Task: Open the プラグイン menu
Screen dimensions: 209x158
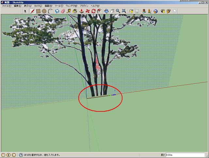Action: pos(84,6)
